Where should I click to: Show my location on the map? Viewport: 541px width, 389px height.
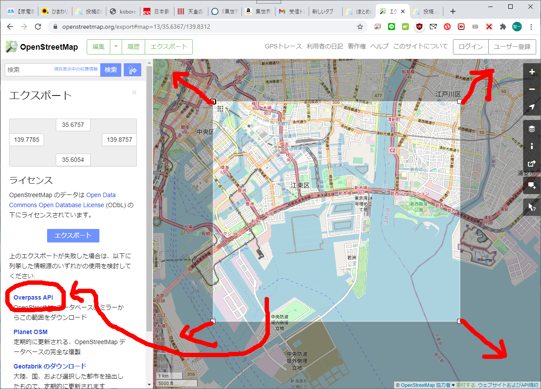coord(532,107)
